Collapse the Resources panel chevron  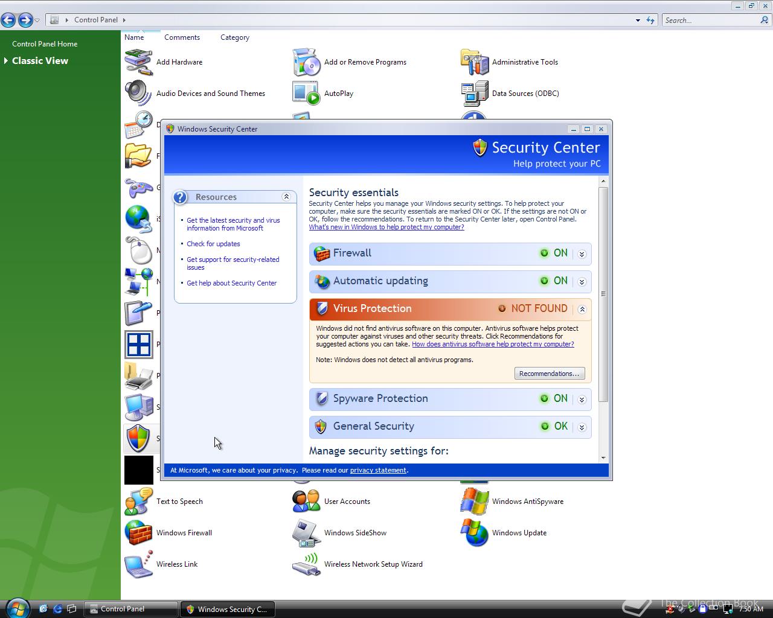click(x=286, y=197)
